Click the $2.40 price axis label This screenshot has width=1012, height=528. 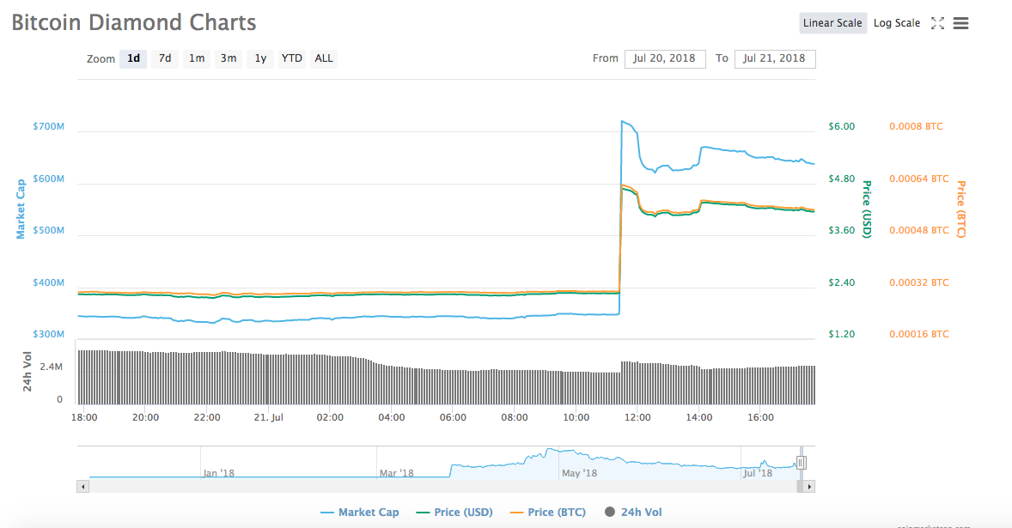click(x=842, y=282)
